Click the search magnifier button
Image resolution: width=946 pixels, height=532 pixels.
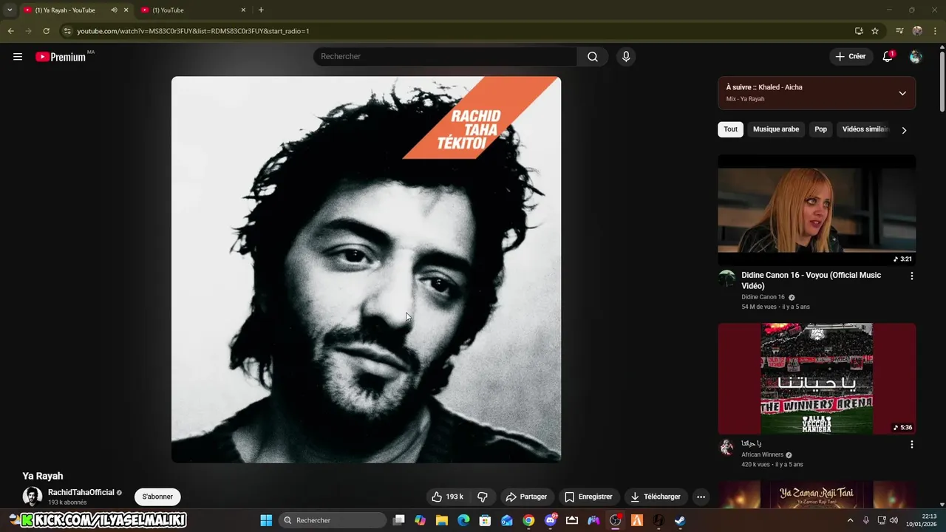[593, 57]
